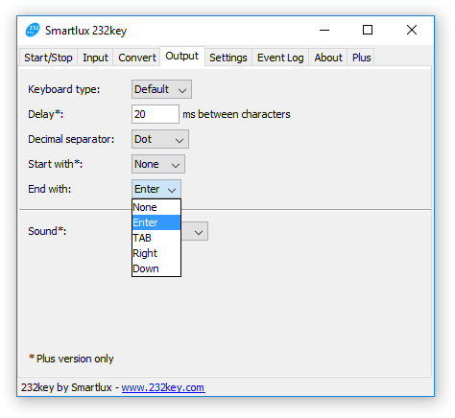Go to the Convert tab
The image size is (455, 418).
137,58
